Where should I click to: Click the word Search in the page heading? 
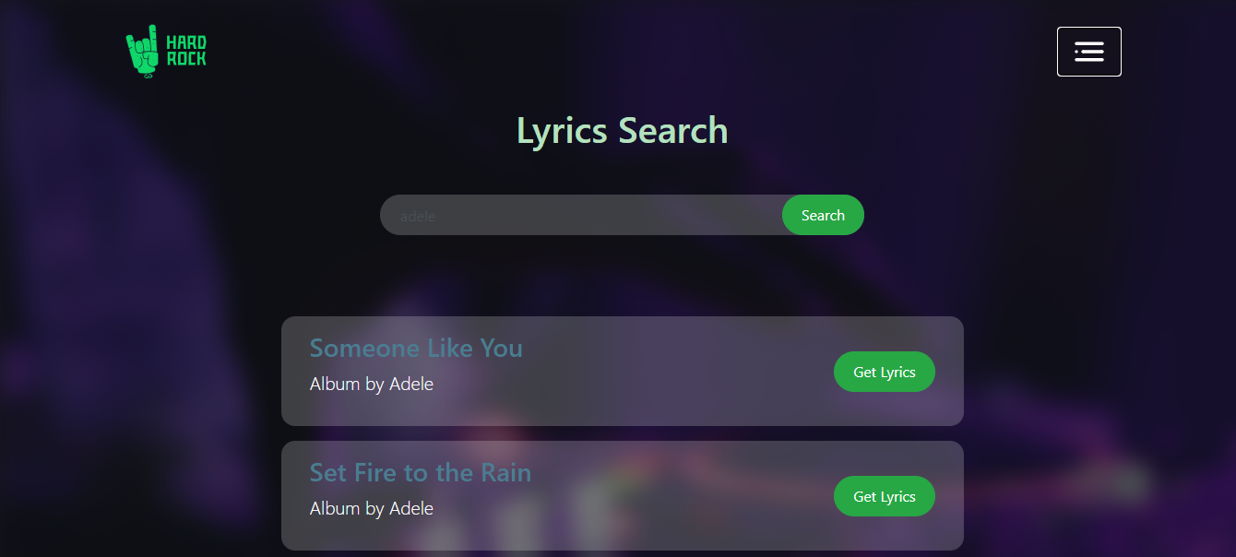(673, 130)
